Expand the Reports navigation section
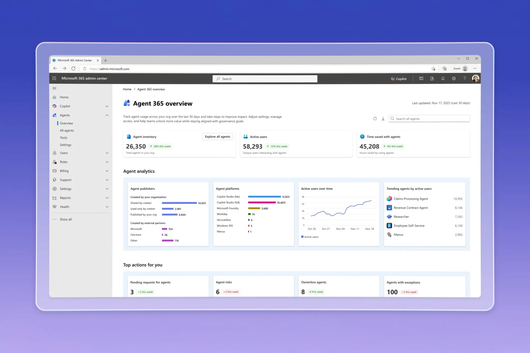530x353 pixels. [107, 198]
